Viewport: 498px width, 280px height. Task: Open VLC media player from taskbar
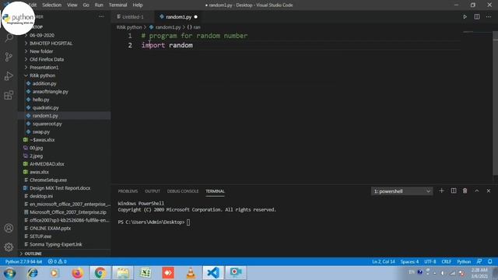(x=191, y=273)
